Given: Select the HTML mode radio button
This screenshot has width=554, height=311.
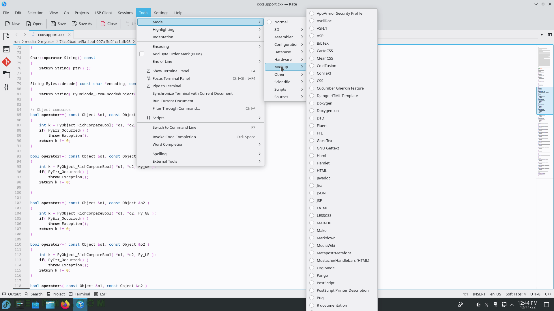Looking at the screenshot, I should click(x=312, y=170).
